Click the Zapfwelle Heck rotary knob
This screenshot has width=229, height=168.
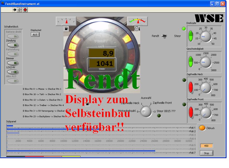click(206, 88)
